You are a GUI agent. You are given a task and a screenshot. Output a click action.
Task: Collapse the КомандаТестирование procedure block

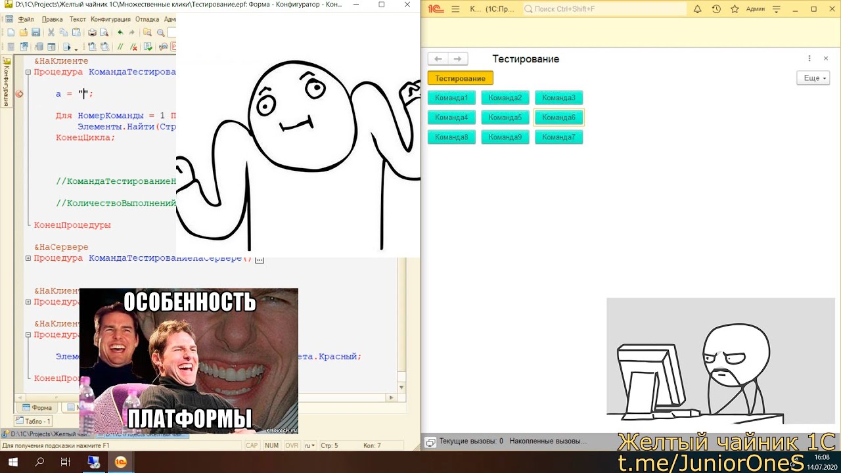(28, 72)
